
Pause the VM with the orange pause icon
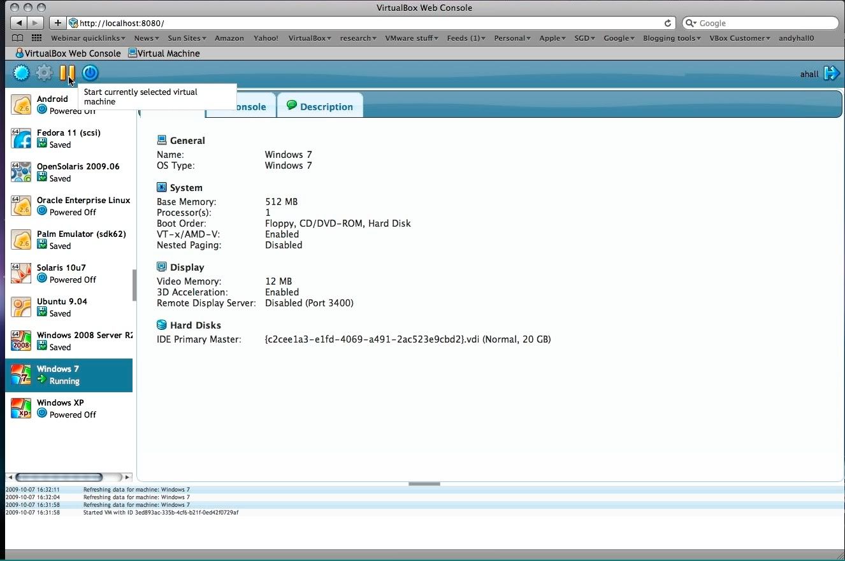[x=67, y=73]
